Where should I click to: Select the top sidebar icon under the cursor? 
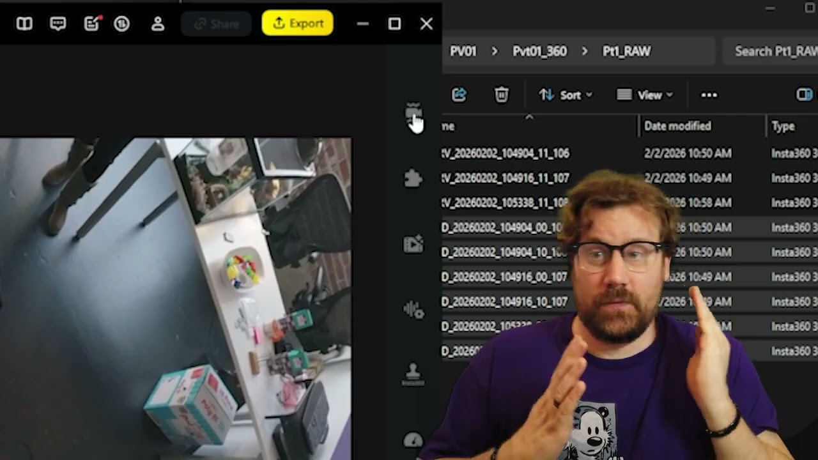pos(413,114)
